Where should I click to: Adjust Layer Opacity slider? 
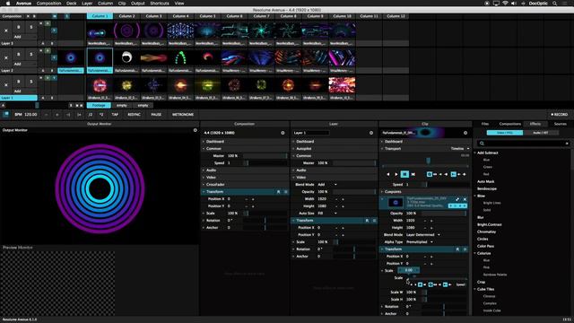point(354,192)
